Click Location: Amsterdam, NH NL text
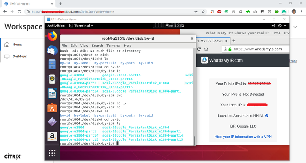 click(x=241, y=116)
